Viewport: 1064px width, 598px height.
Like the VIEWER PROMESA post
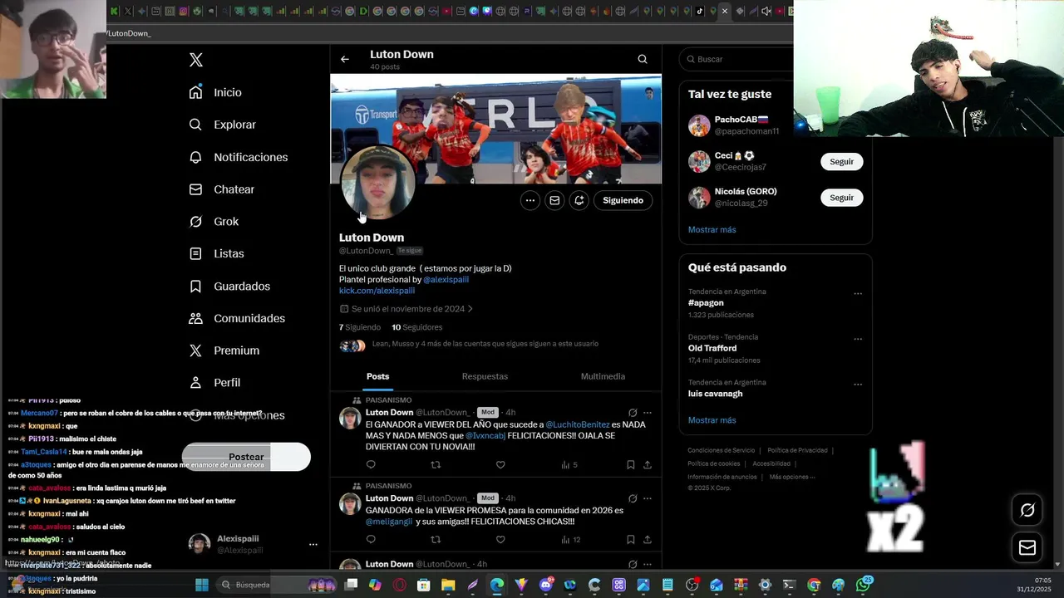pyautogui.click(x=500, y=540)
